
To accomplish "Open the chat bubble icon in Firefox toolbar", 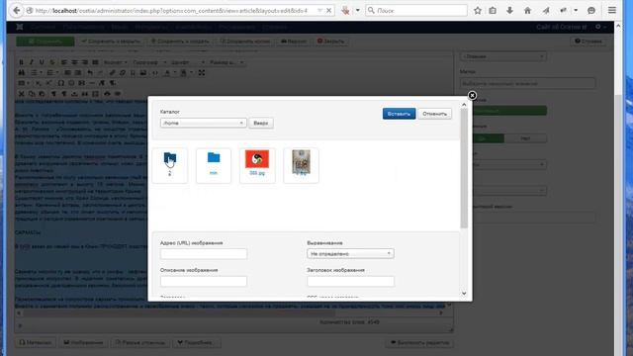I will click(x=591, y=11).
